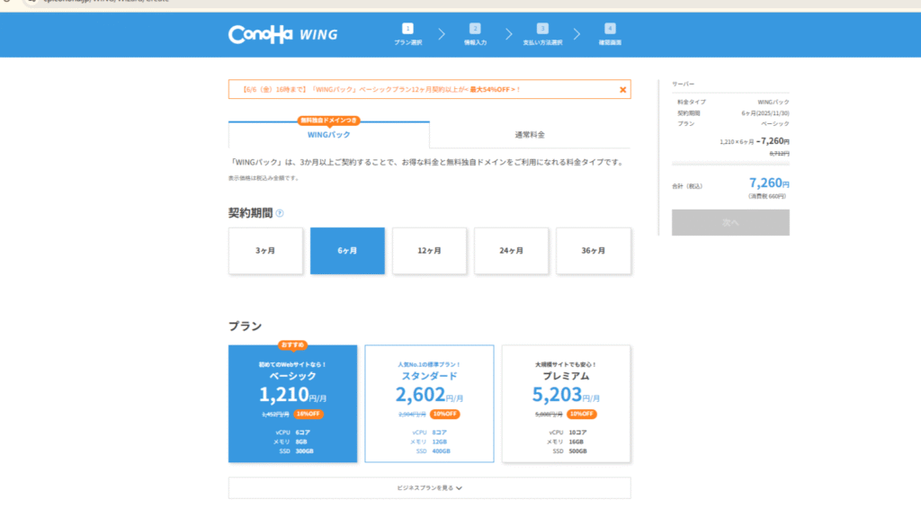
Task: Open the 契約期間 help question-mark icon
Action: click(x=280, y=213)
